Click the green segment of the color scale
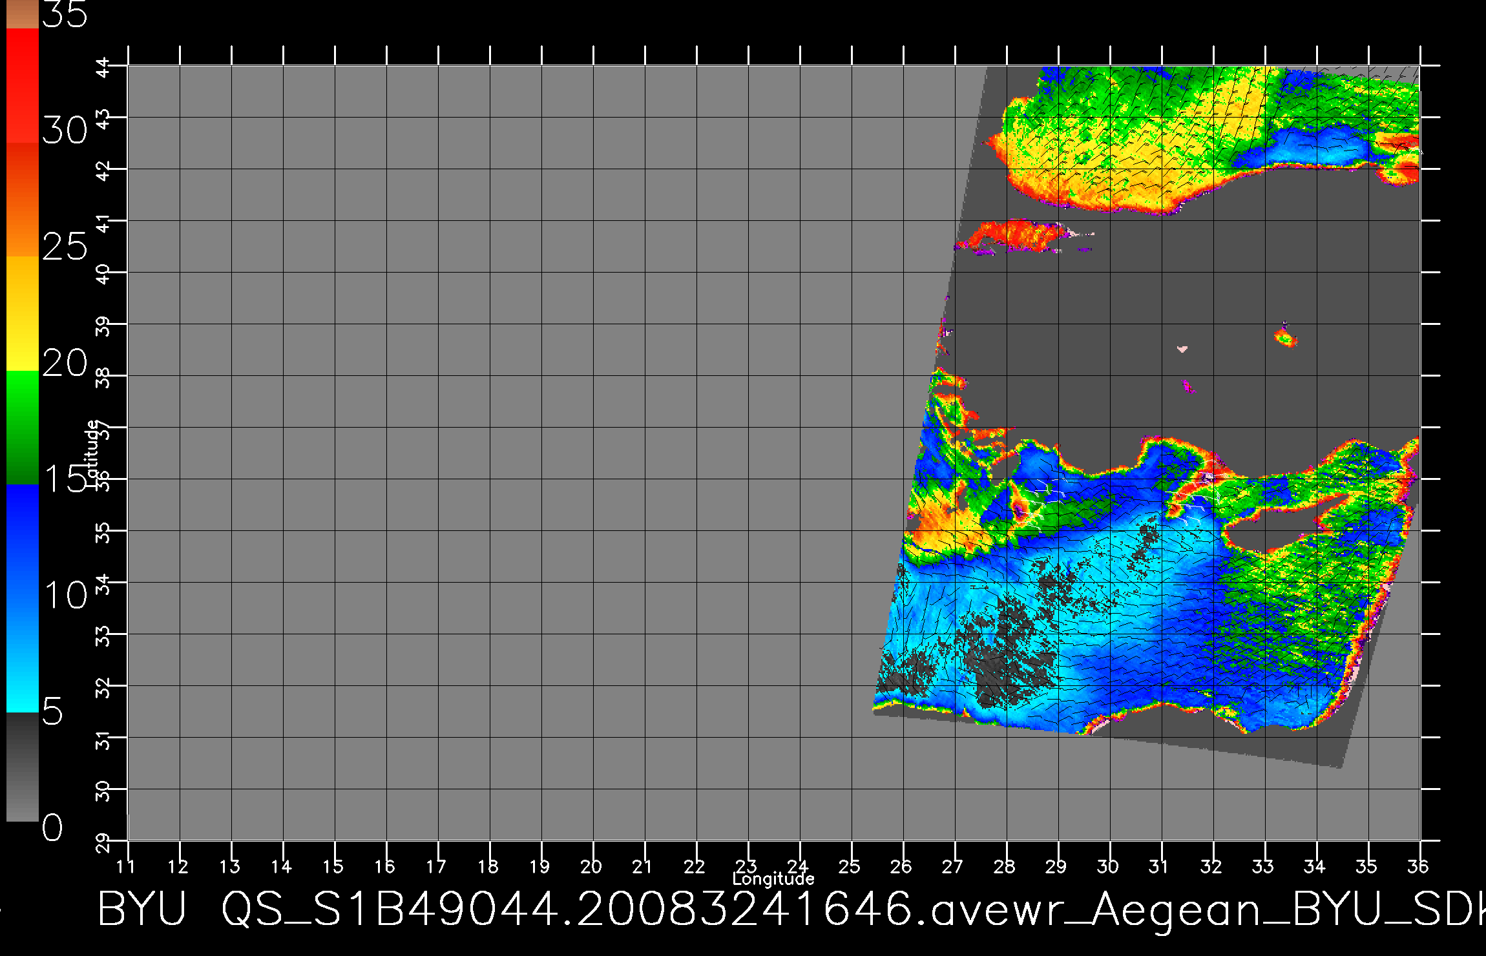The width and height of the screenshot is (1486, 956). tap(23, 428)
